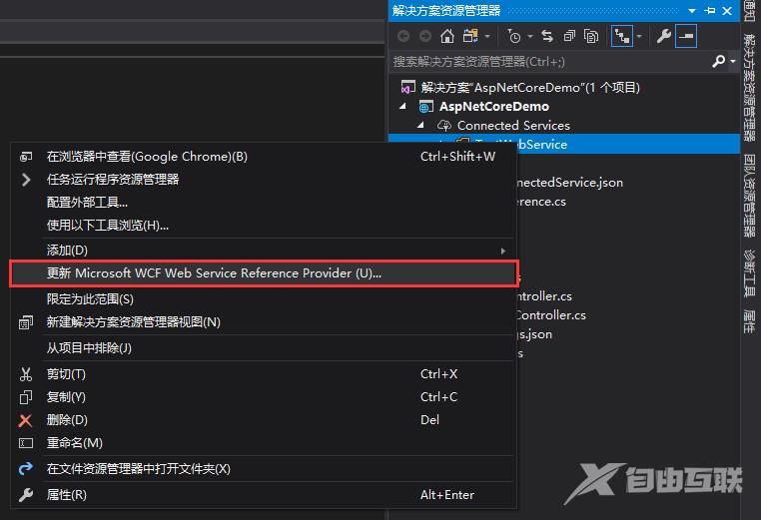The width and height of the screenshot is (761, 520).
Task: Click the magnifier search icon
Action: pos(718,61)
